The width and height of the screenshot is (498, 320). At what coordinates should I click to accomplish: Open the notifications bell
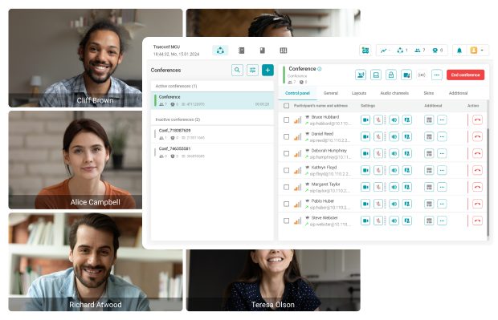(459, 51)
